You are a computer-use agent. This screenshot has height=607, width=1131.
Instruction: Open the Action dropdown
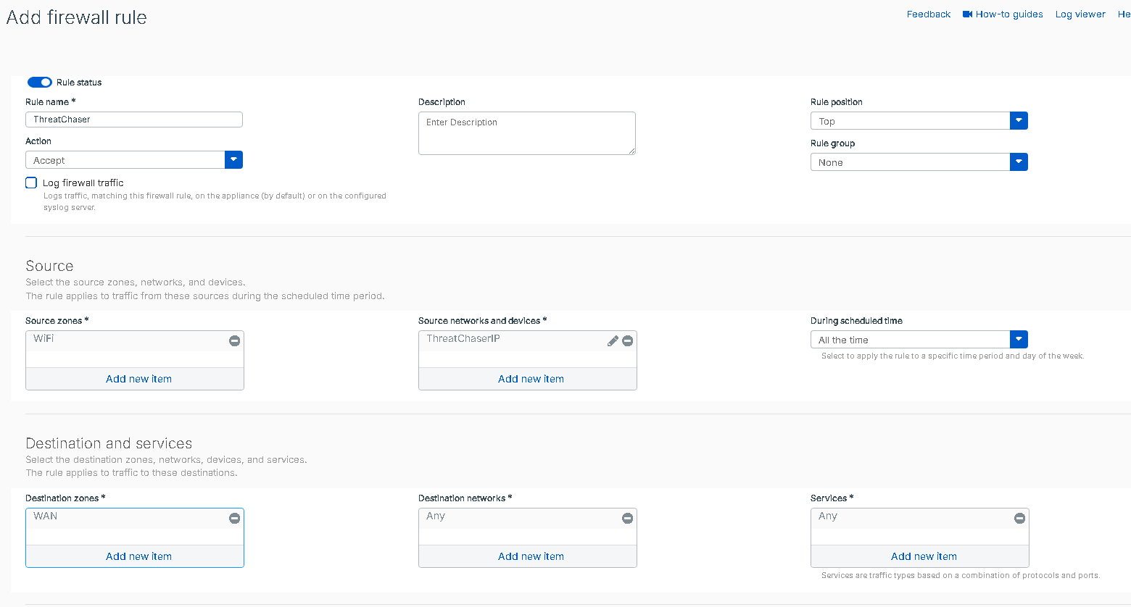point(233,160)
